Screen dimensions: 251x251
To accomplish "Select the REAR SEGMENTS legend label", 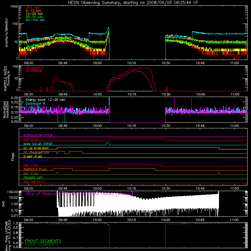I will [42, 244].
